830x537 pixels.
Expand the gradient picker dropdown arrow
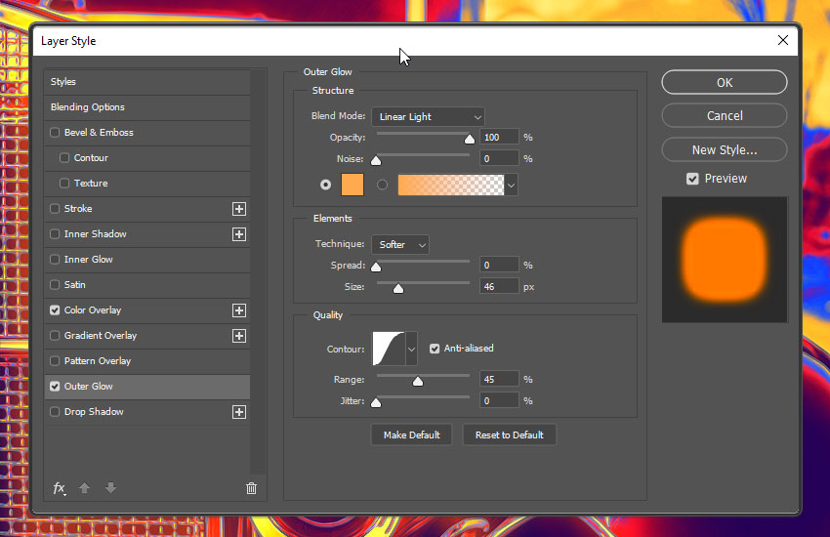[x=511, y=186]
